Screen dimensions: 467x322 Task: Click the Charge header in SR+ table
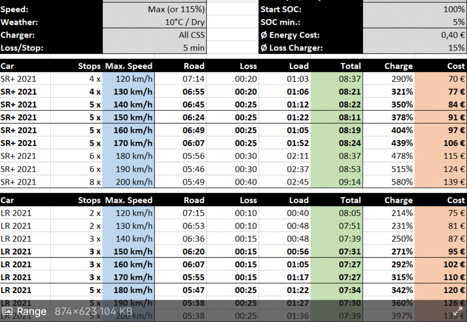[398, 66]
